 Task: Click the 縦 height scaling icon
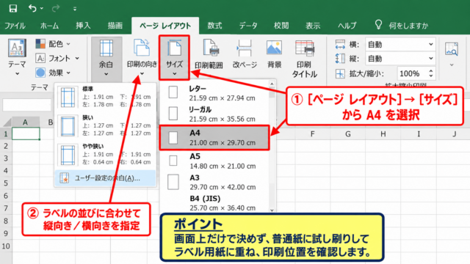point(340,59)
